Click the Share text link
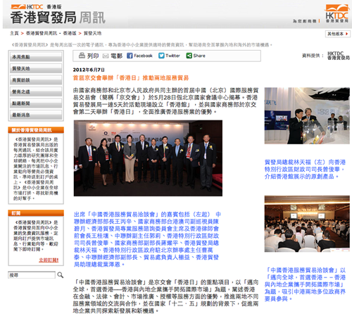Viewport: 352px width, 316px height. coord(199,56)
